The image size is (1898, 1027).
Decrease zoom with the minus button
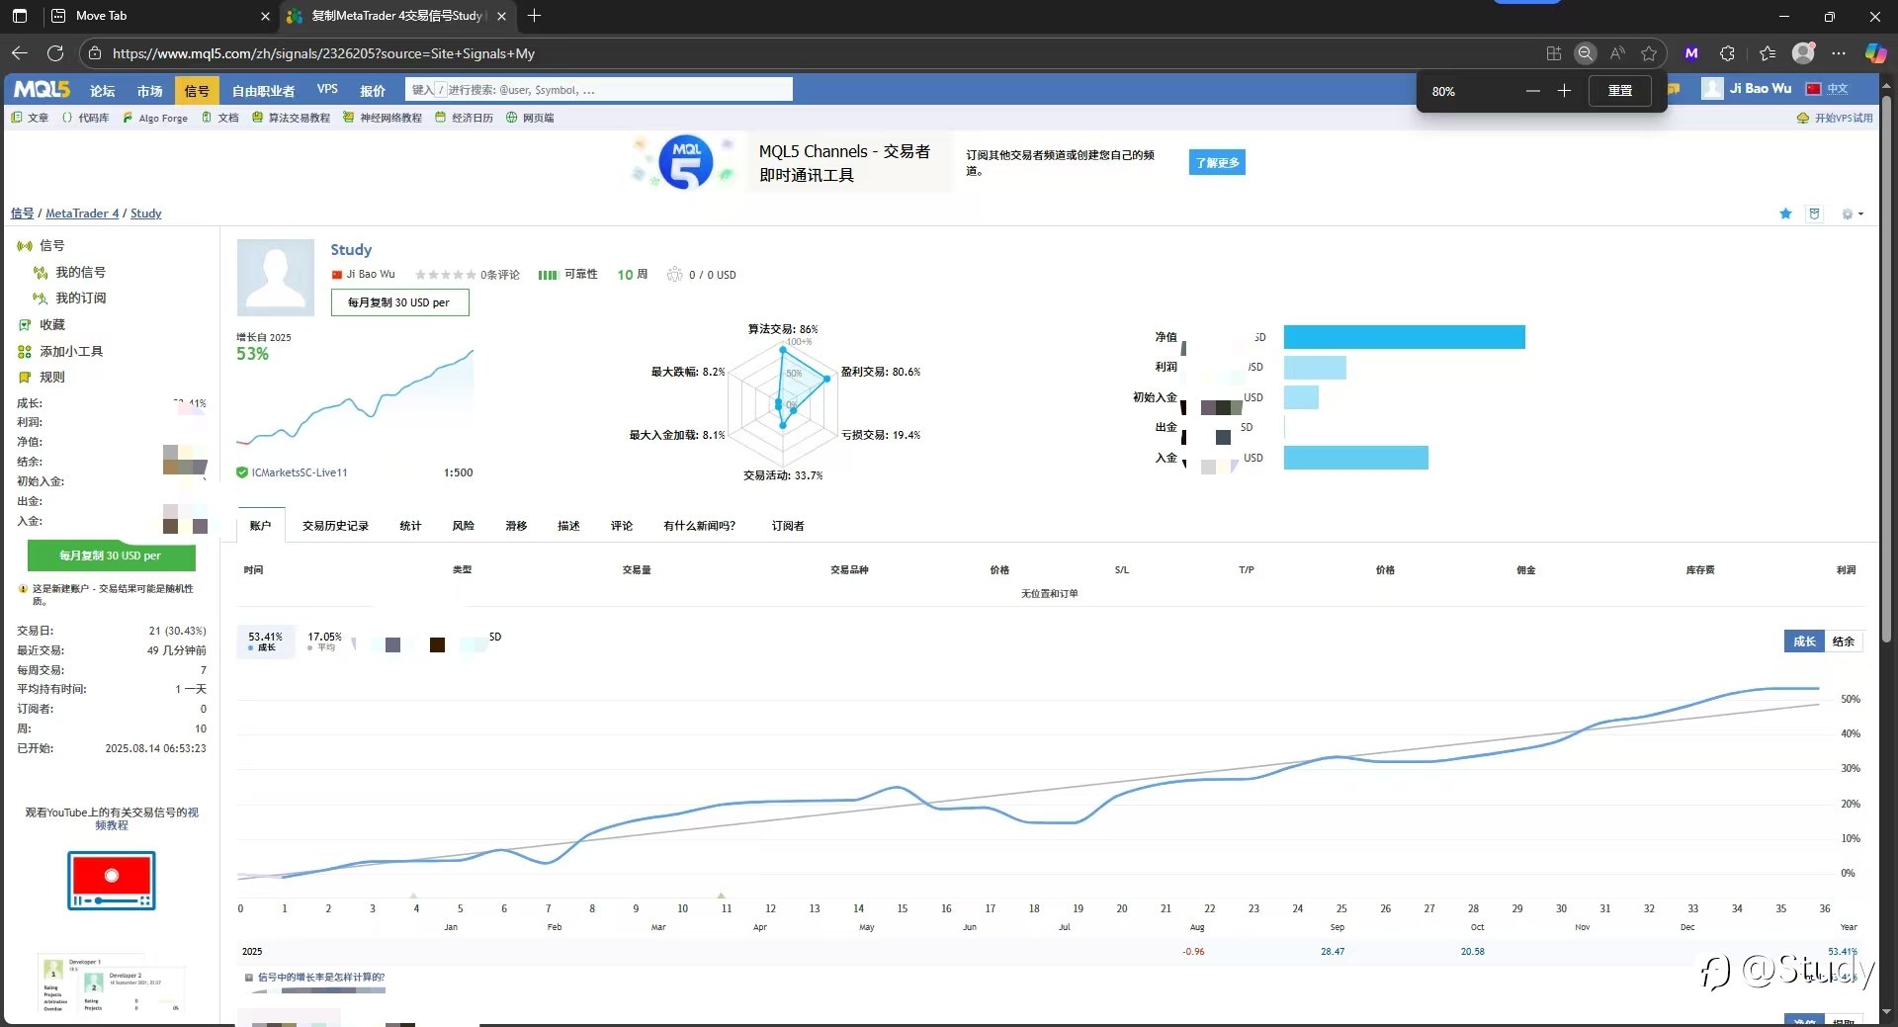tap(1532, 91)
